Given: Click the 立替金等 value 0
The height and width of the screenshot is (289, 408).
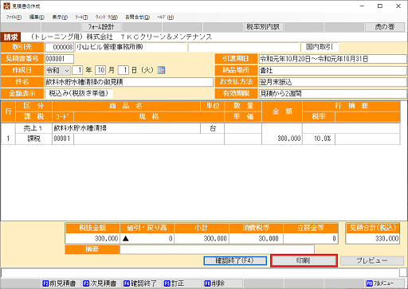Looking at the screenshot, I should click(x=310, y=239).
